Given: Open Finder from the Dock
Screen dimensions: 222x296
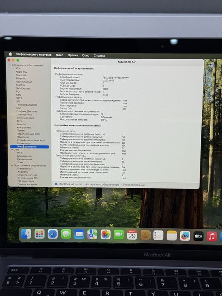Looking at the screenshot, I should (26, 234).
